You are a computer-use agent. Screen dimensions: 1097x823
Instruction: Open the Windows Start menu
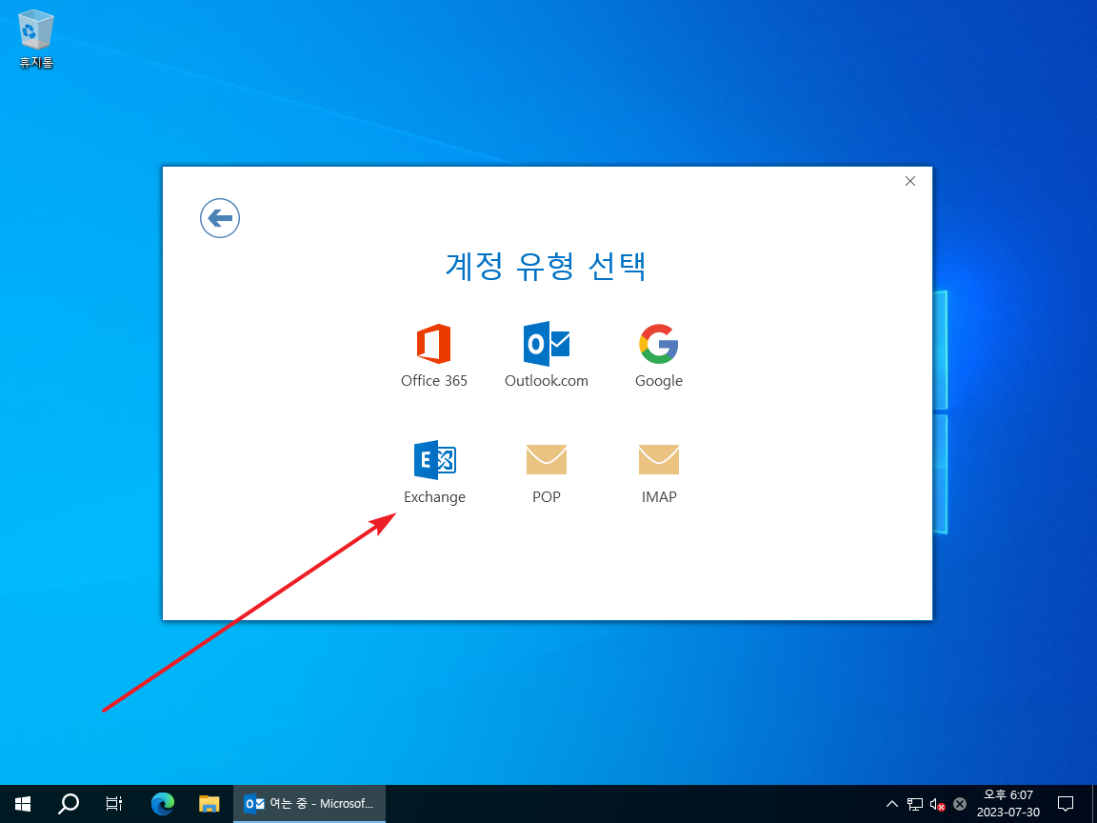pyautogui.click(x=23, y=803)
